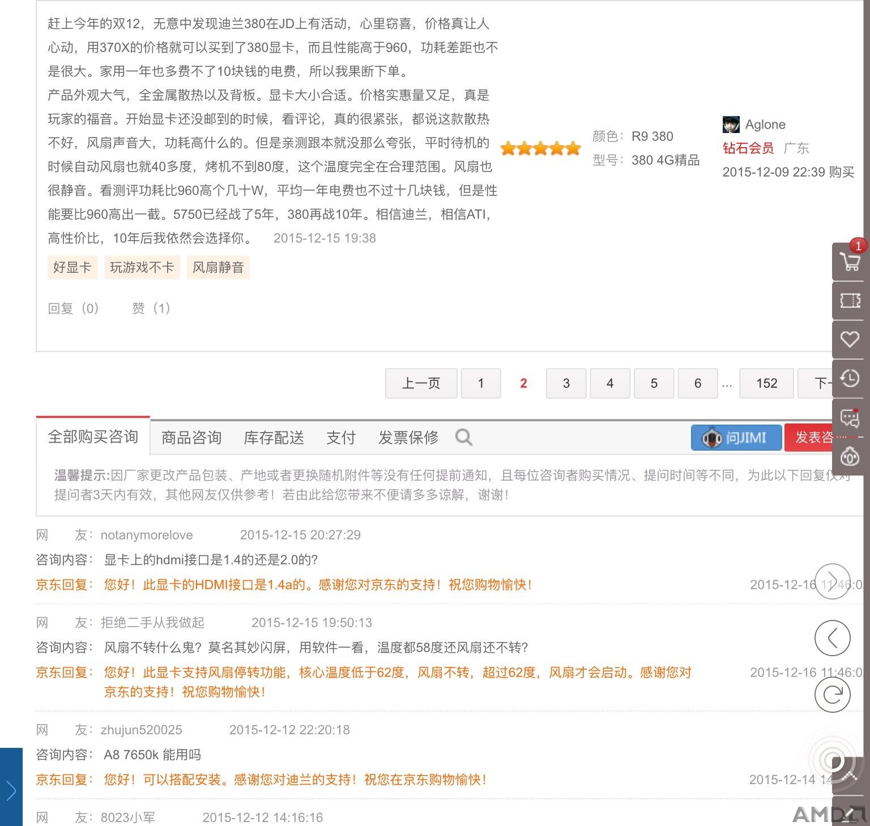Open Aglone username profile link
Screen dimensions: 870x826
point(765,125)
